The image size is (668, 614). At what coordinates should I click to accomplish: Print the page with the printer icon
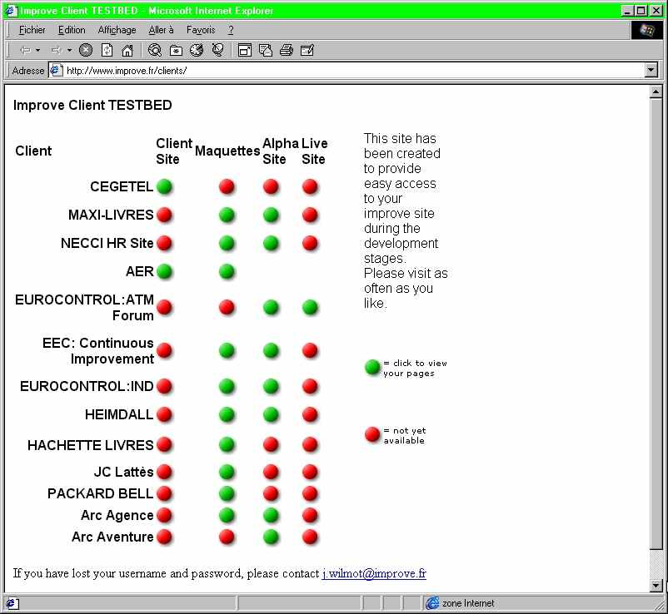coord(287,50)
